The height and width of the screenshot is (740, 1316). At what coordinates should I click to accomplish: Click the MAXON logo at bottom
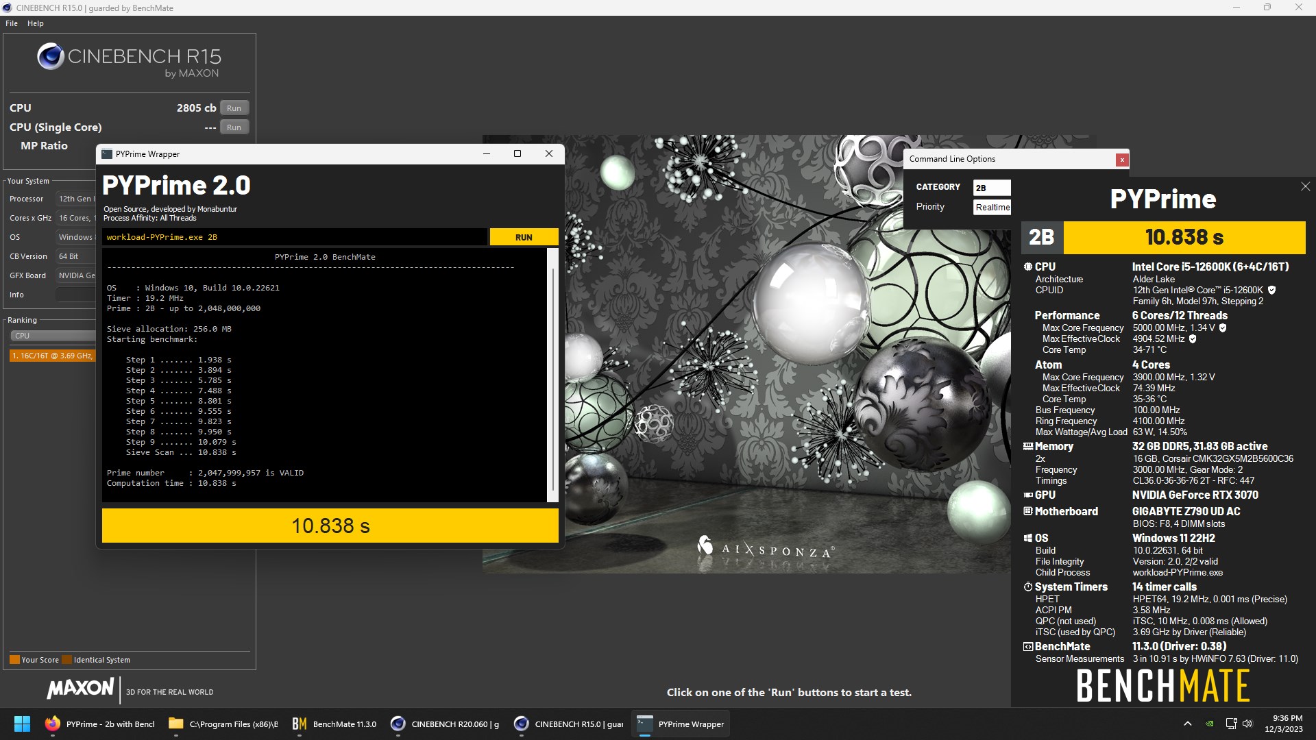[80, 689]
